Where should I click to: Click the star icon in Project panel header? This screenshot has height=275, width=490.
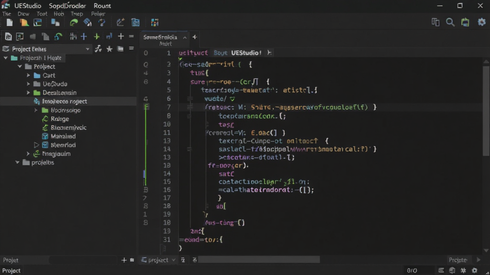[110, 49]
